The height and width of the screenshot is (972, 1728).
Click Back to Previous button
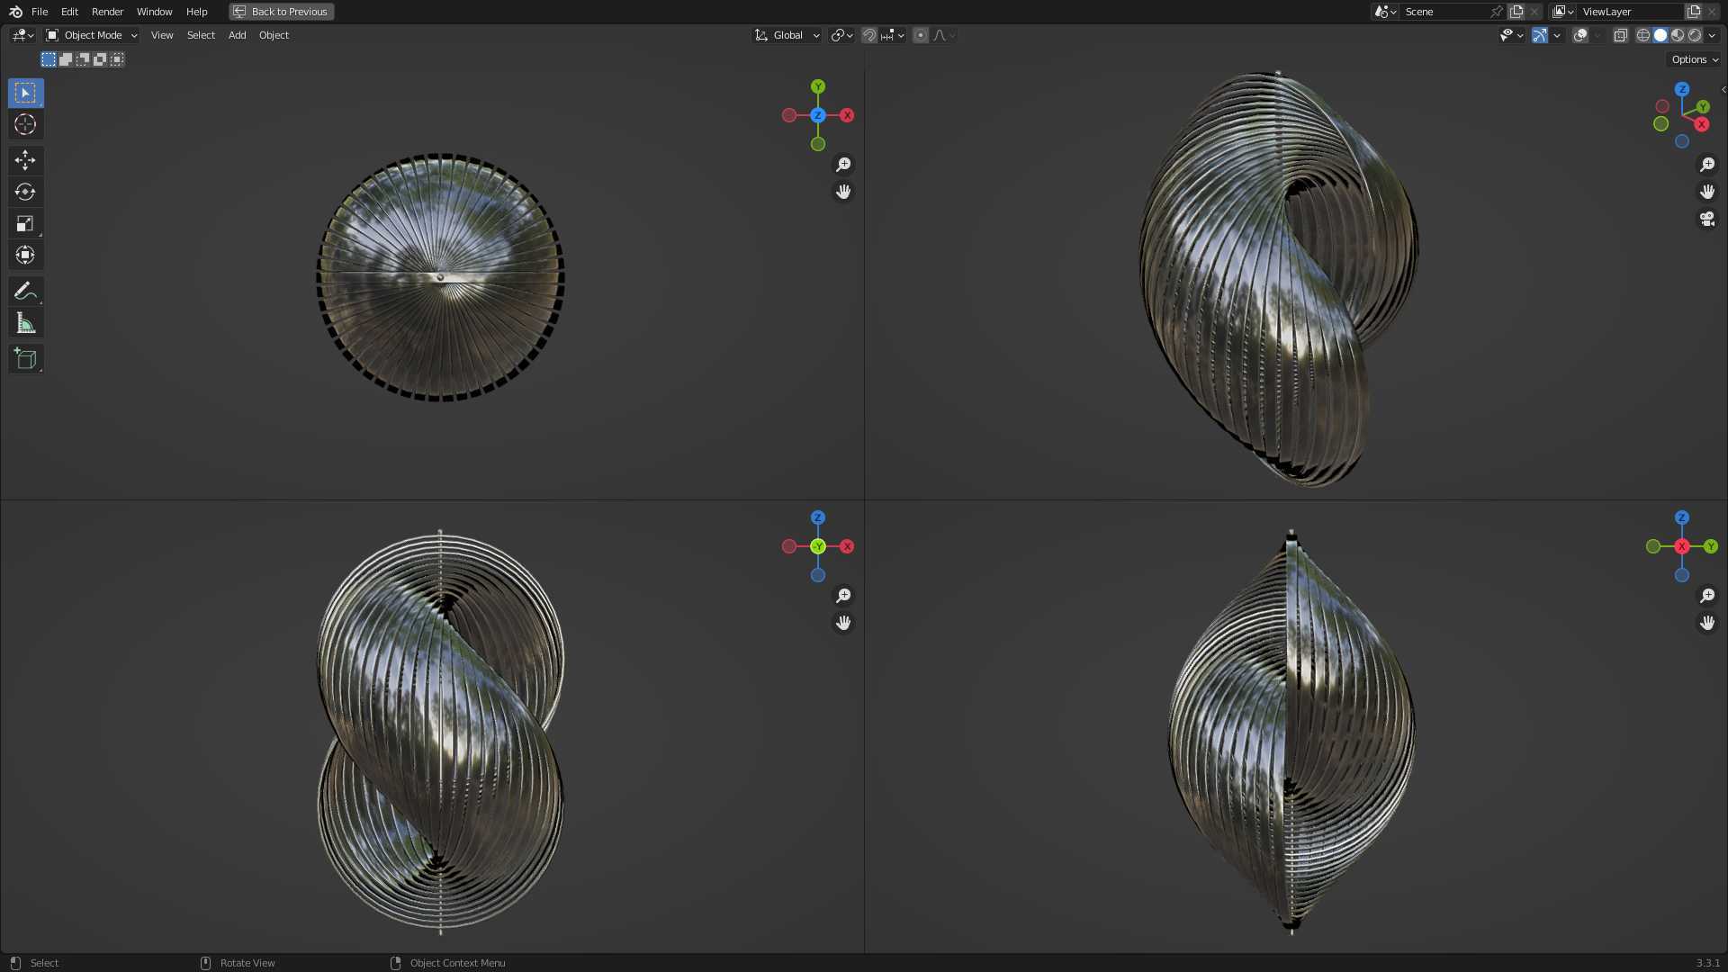(282, 12)
